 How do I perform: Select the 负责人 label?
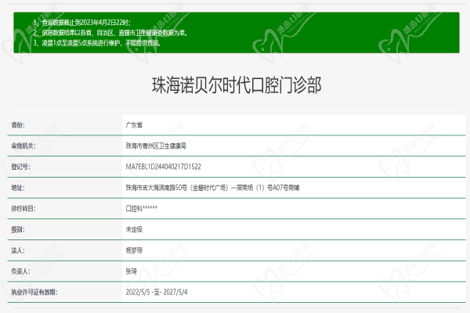click(20, 272)
